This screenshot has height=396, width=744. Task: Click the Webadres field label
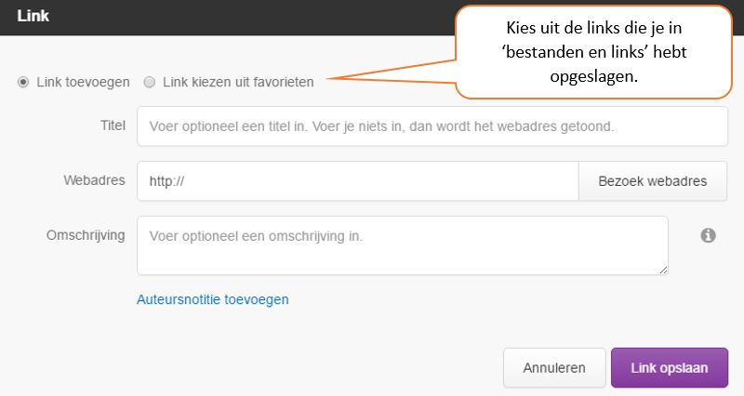click(95, 180)
